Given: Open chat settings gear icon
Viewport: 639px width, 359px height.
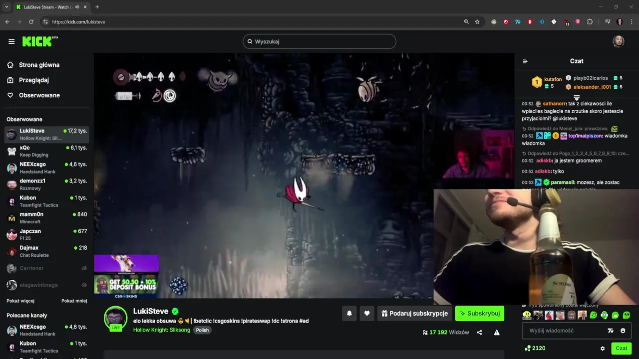Looking at the screenshot, I should [603, 349].
